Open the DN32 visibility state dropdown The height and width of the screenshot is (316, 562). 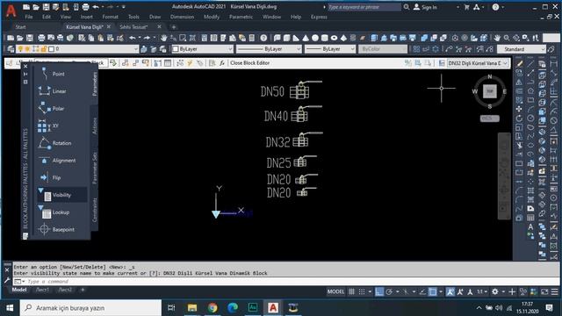(478, 63)
